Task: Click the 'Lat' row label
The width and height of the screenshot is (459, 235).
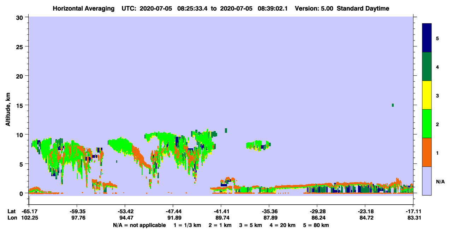Action: point(11,211)
